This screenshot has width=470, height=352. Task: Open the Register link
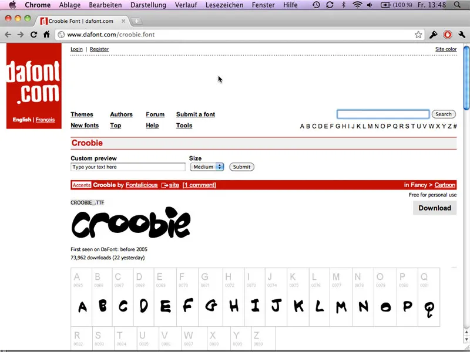(x=99, y=49)
